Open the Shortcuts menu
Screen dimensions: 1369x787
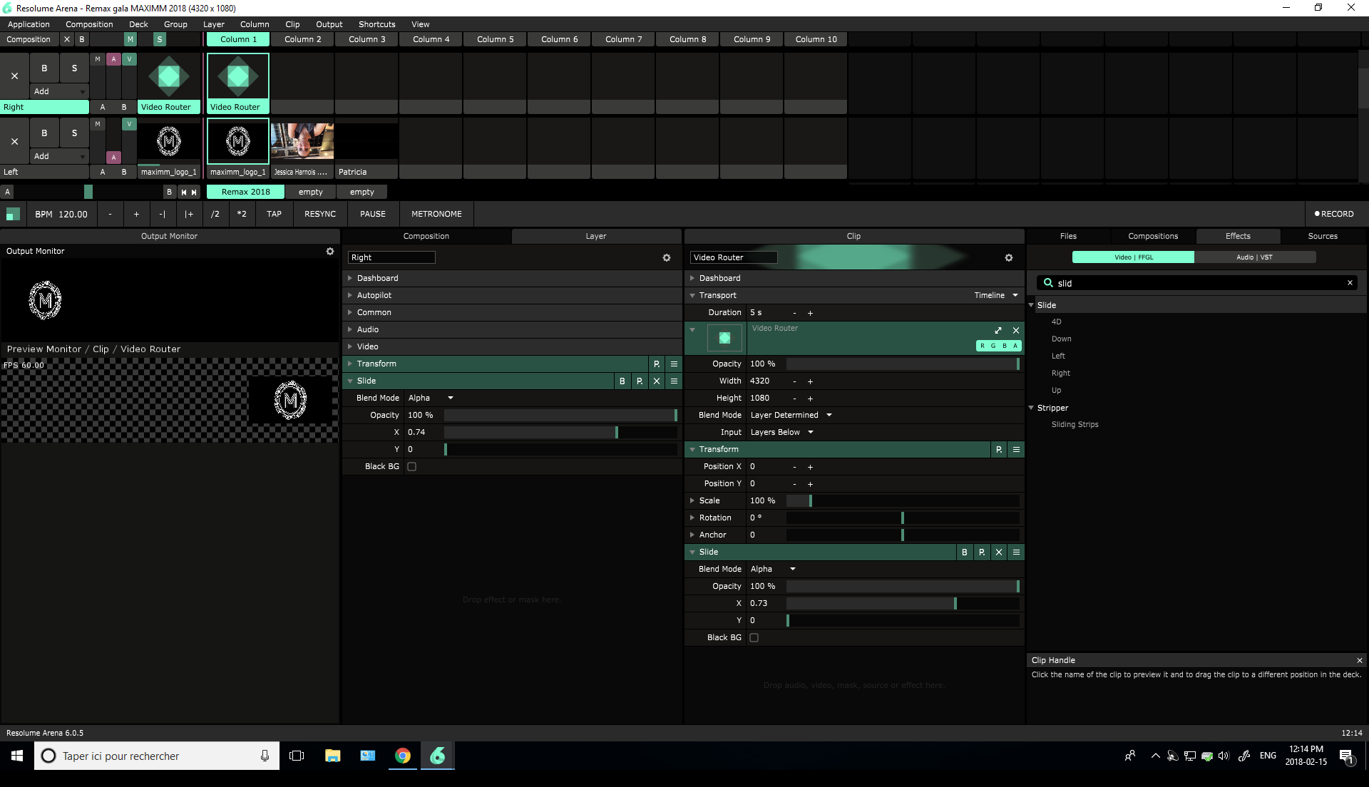376,24
